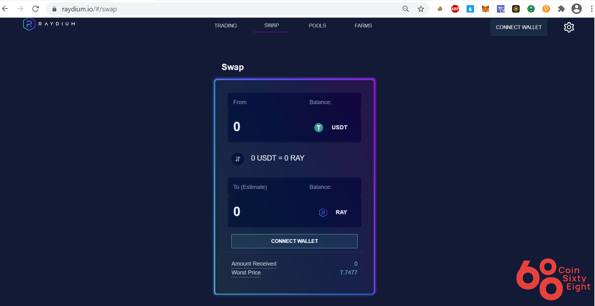The image size is (595, 306).
Task: Open the purple arrow extension icon
Action: point(501,9)
